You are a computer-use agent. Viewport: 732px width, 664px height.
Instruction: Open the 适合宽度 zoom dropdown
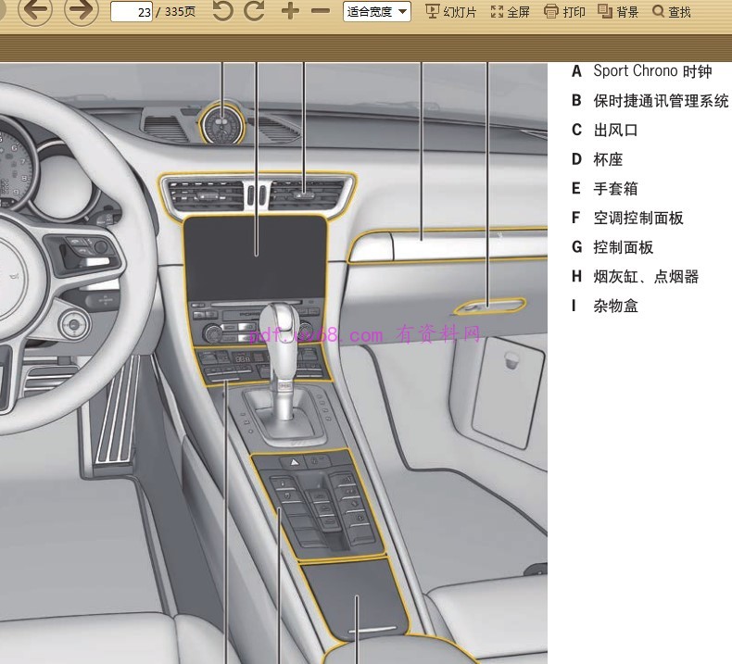tap(377, 12)
